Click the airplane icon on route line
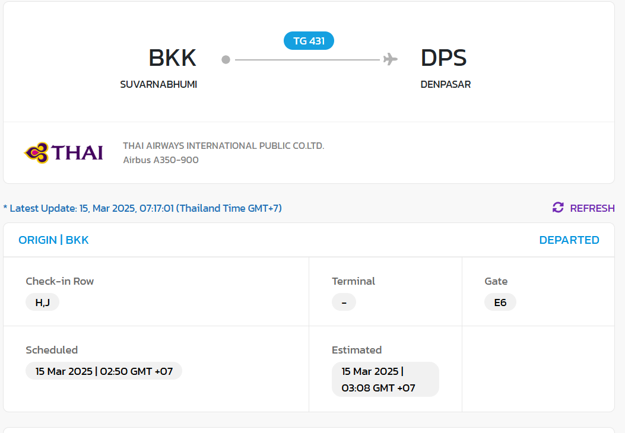625x433 pixels. 390,59
